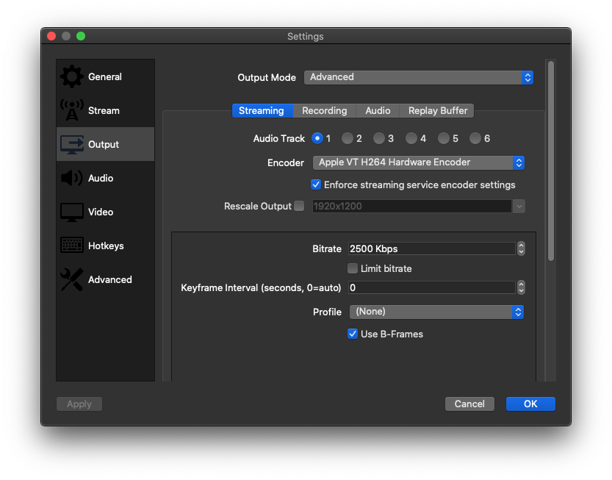
Task: Click the vertical scrollbar of the settings pane
Action: 551,161
